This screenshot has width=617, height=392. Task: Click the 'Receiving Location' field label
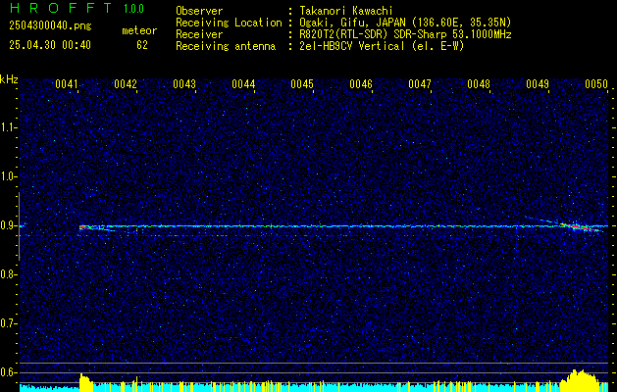click(x=229, y=23)
